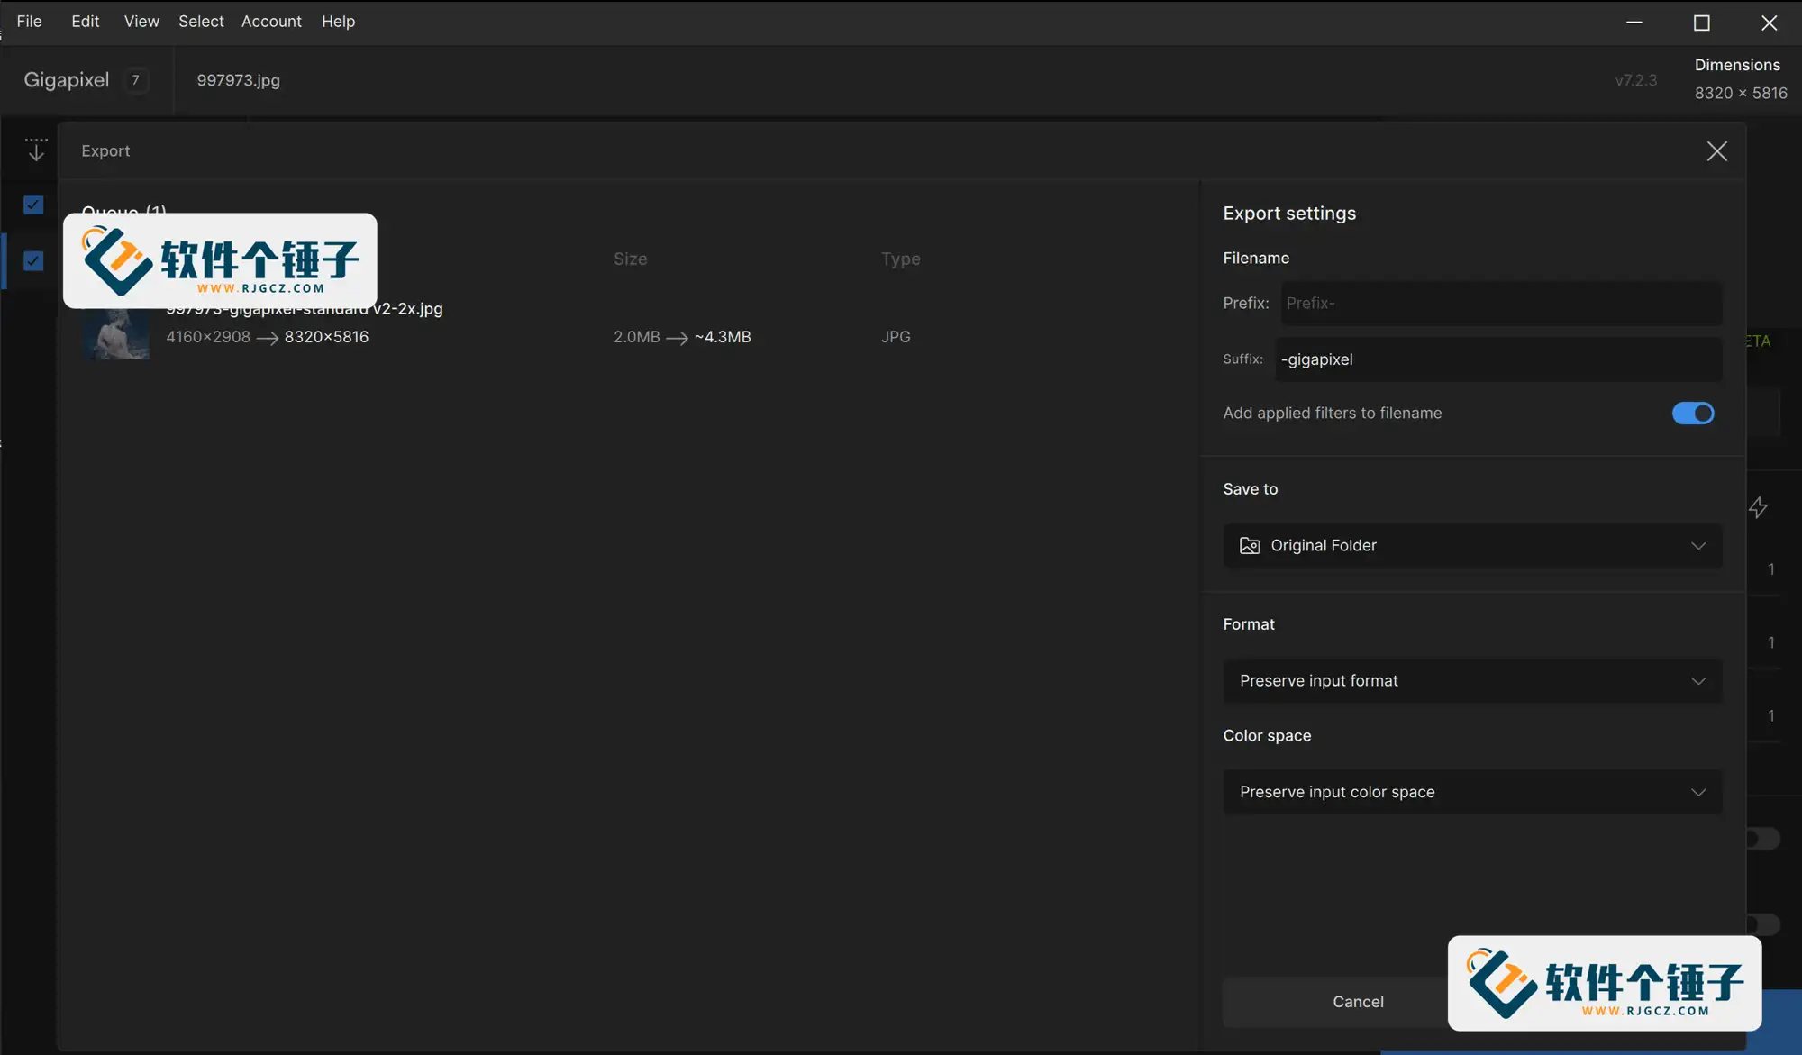Click the Type column header
This screenshot has width=1802, height=1055.
pos(901,259)
